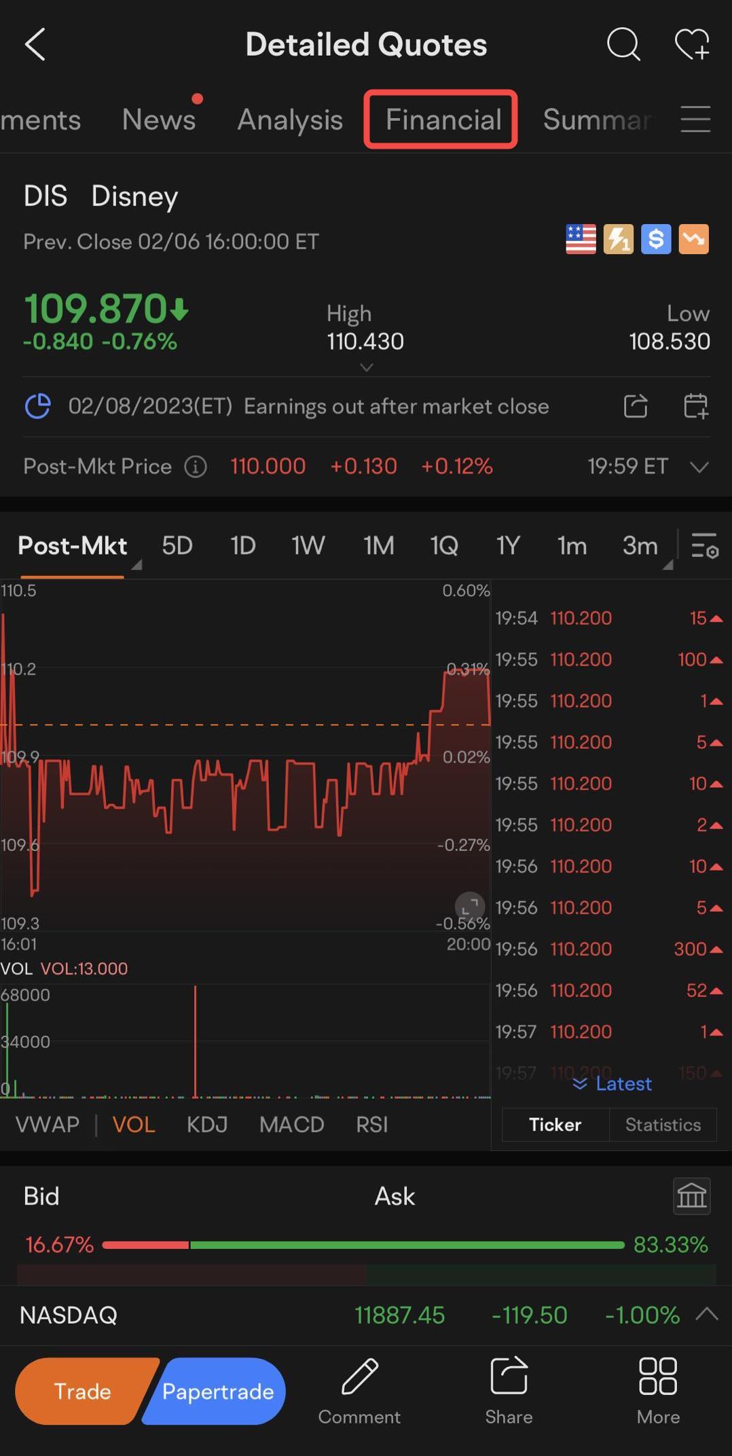Tap the orange Trade button

point(84,1391)
